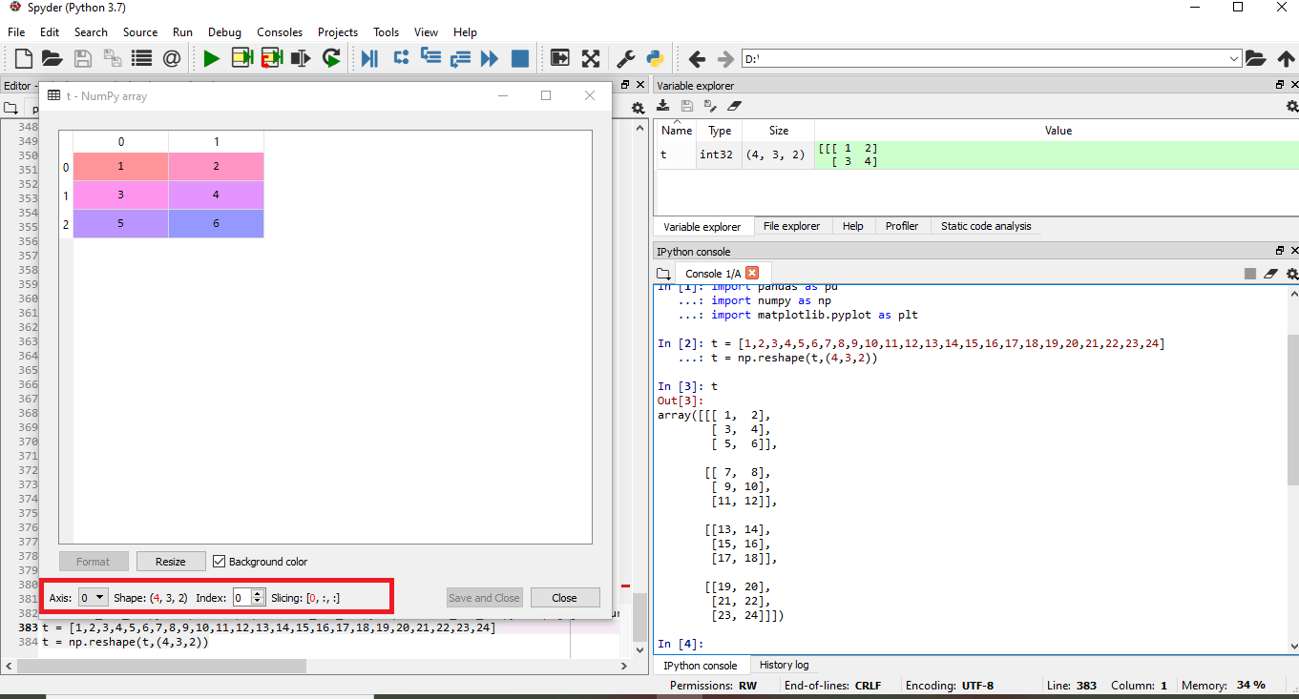Open the Tools menu

pyautogui.click(x=387, y=31)
